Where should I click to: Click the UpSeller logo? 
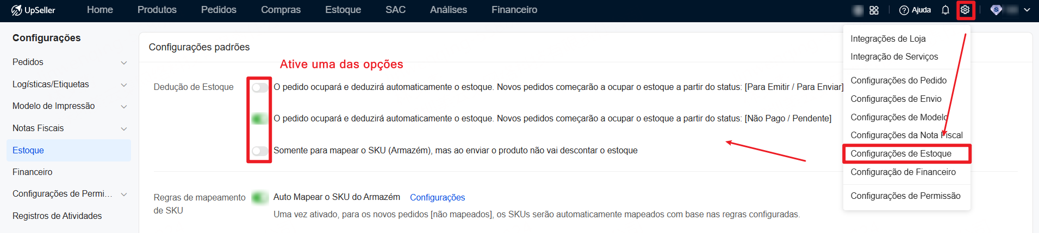click(x=33, y=10)
